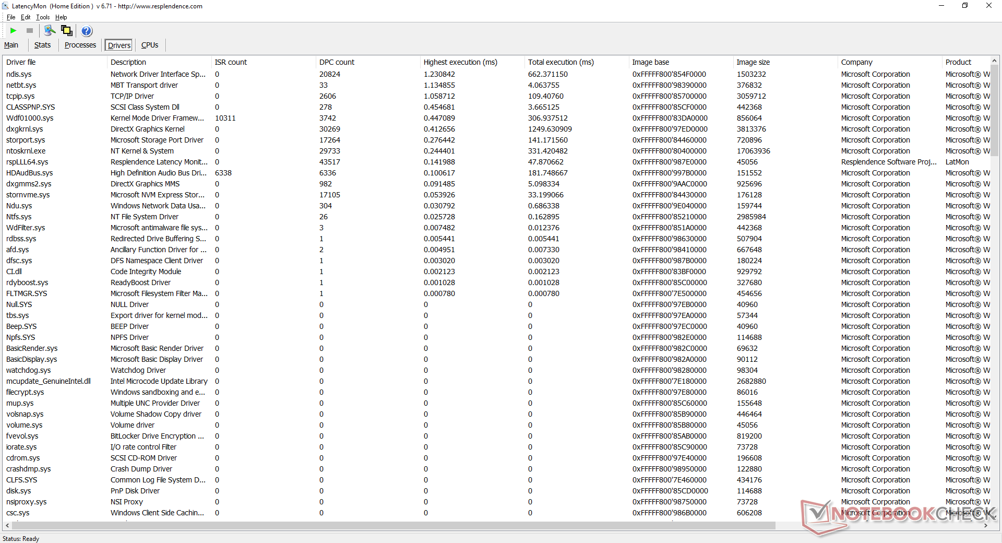
Task: Select the storport.sys driver row
Action: click(496, 140)
